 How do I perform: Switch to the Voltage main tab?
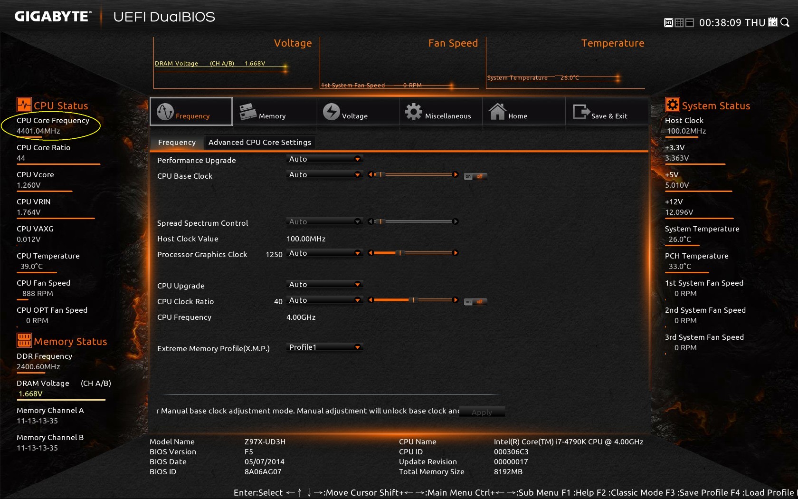(357, 112)
